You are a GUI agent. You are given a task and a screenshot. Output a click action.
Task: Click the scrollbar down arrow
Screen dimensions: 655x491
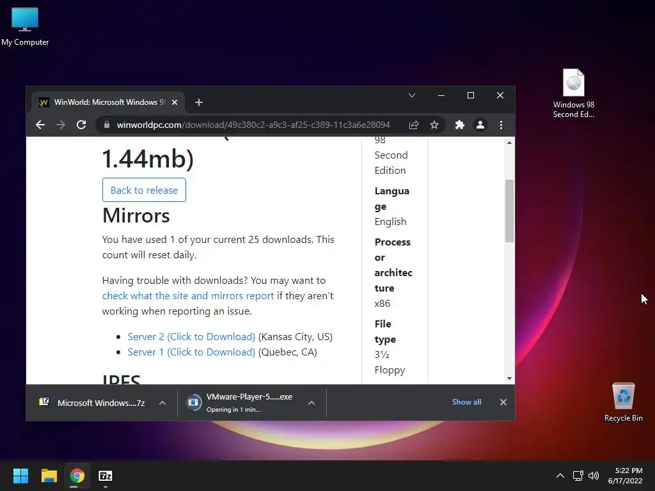509,378
